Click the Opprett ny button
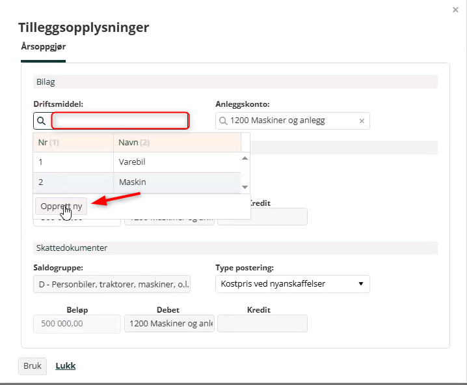This screenshot has width=467, height=385. [x=61, y=206]
